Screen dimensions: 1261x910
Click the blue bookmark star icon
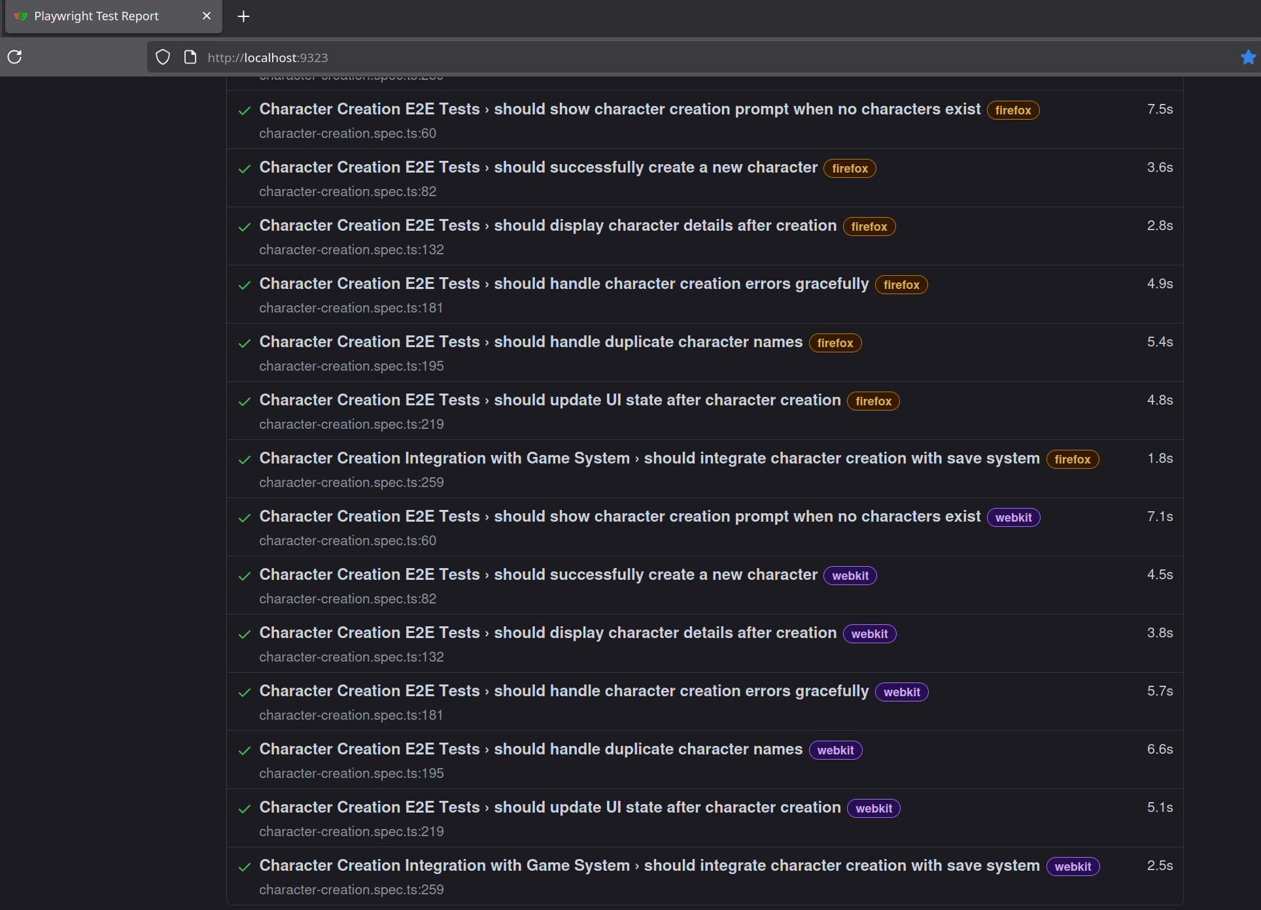1248,57
